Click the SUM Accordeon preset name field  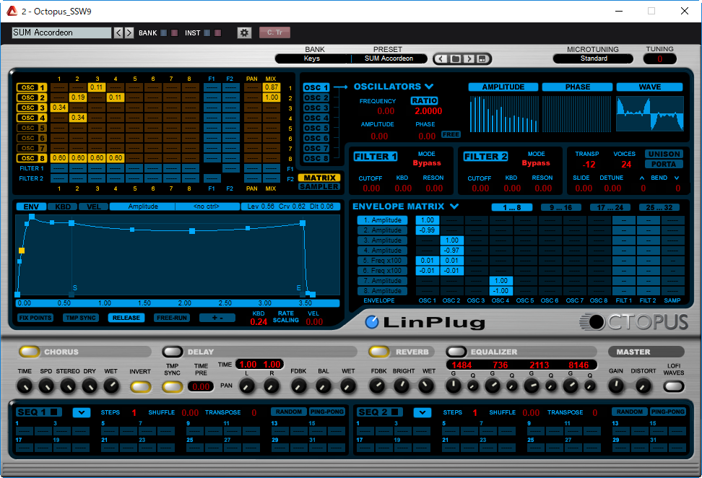[389, 58]
